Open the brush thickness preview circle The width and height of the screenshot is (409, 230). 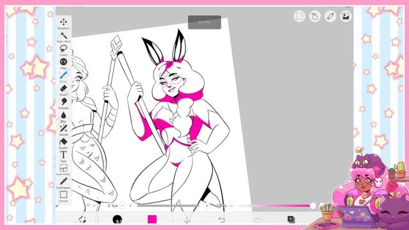(117, 219)
